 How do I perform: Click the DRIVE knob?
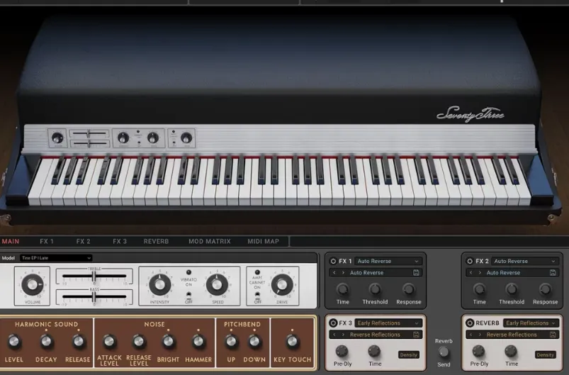tap(282, 284)
